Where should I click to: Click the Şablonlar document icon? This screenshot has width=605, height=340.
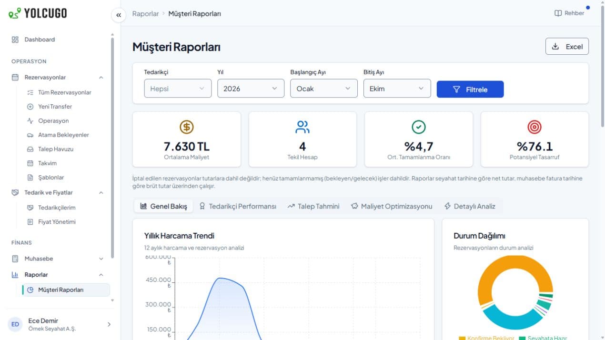point(30,178)
